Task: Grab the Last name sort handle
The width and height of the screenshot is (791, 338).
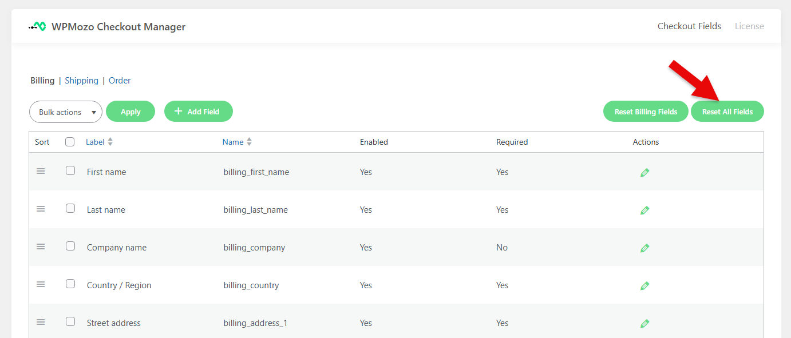Action: (41, 209)
